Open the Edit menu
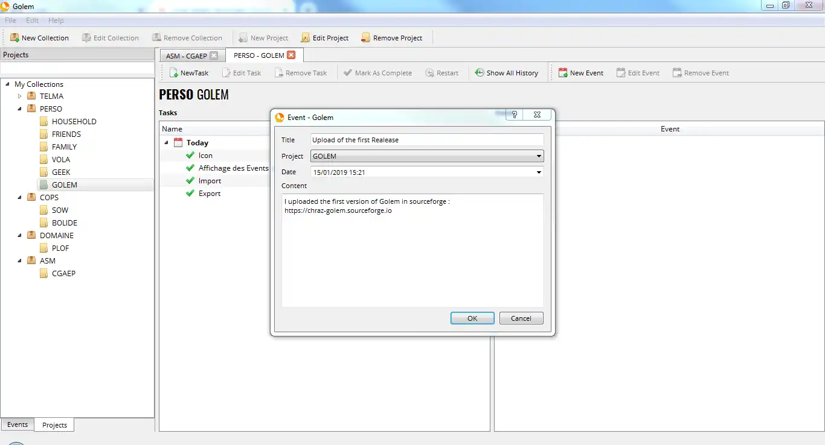This screenshot has width=825, height=445. click(x=32, y=21)
